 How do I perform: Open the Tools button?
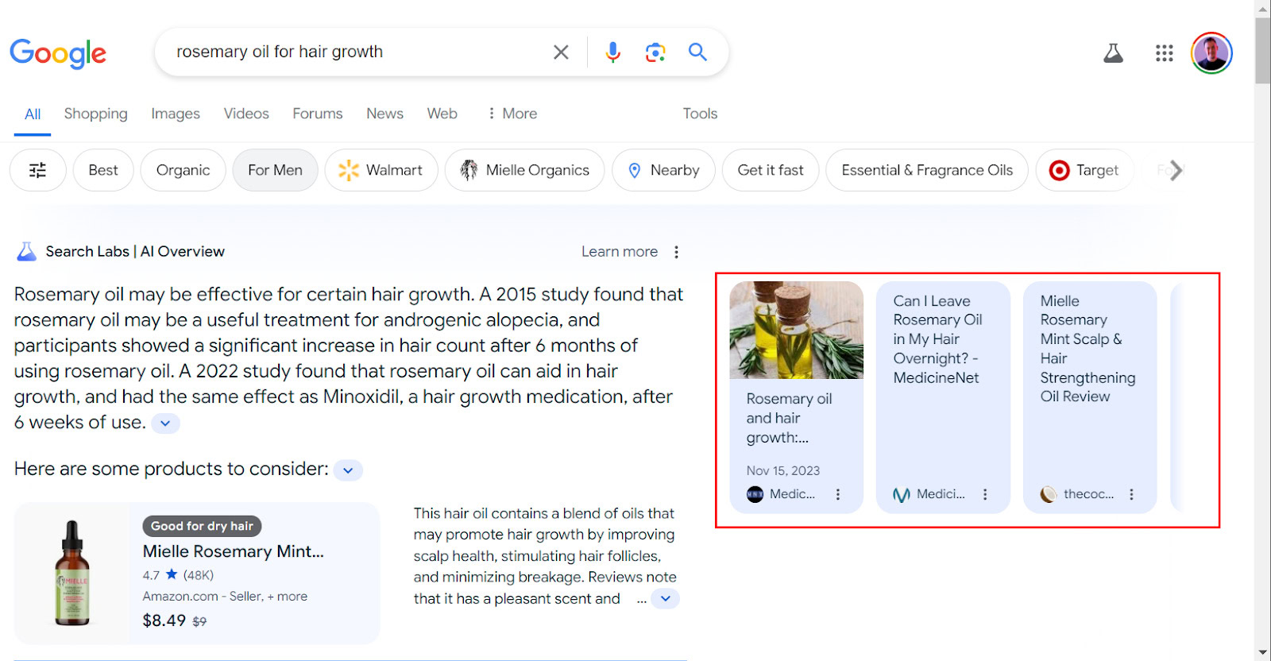[700, 114]
